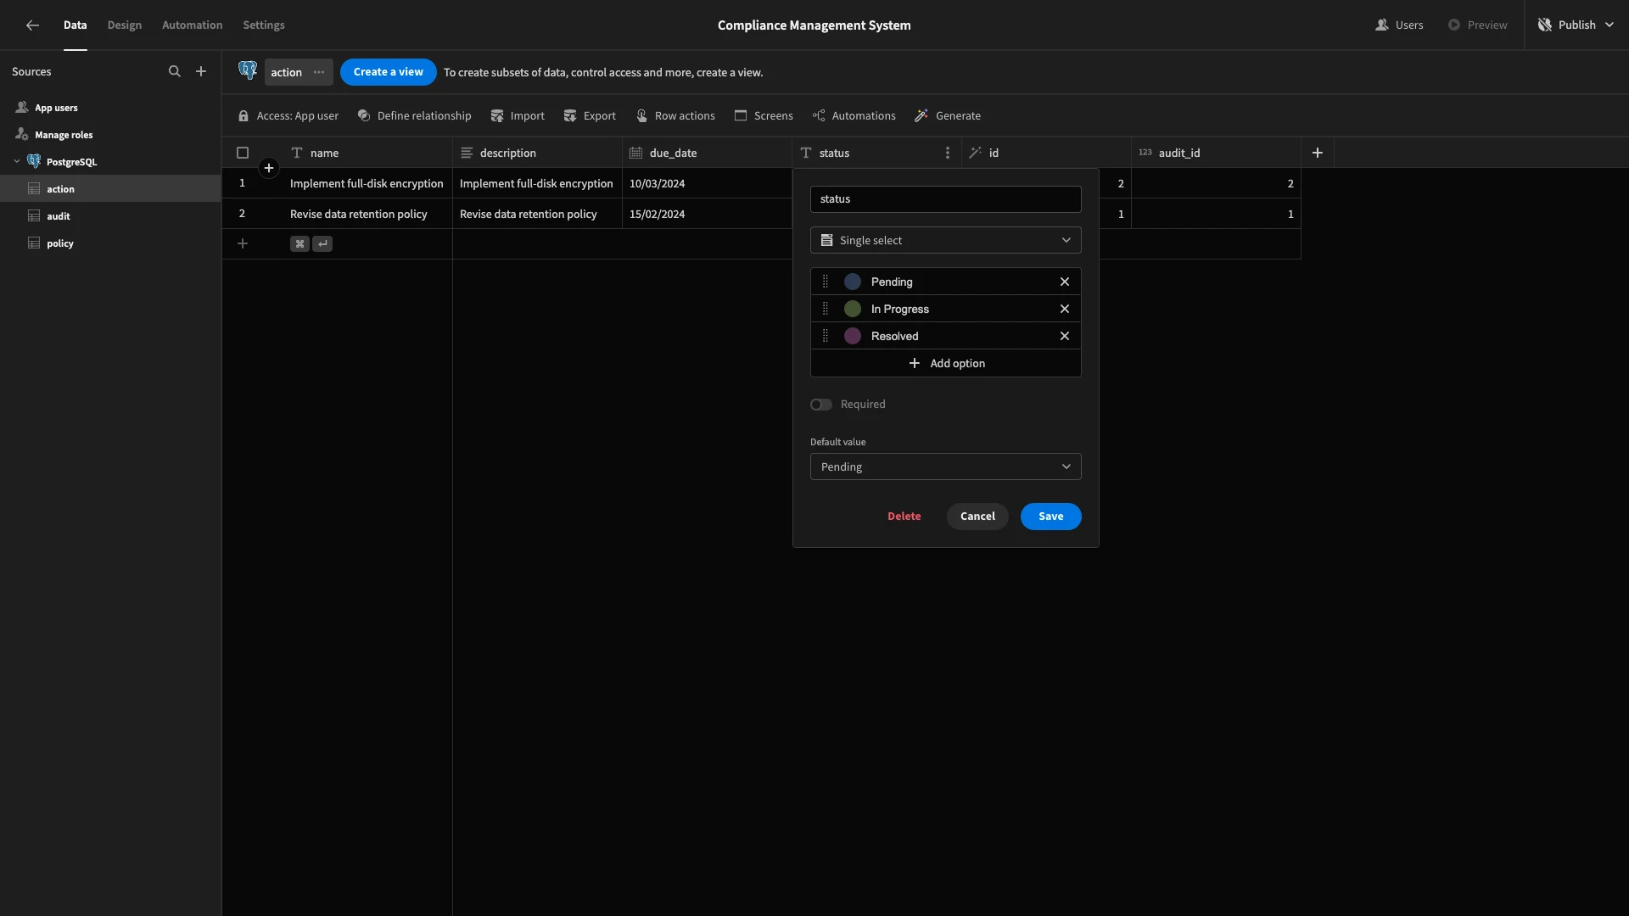The width and height of the screenshot is (1629, 916).
Task: Open the Single select type dropdown
Action: point(946,241)
